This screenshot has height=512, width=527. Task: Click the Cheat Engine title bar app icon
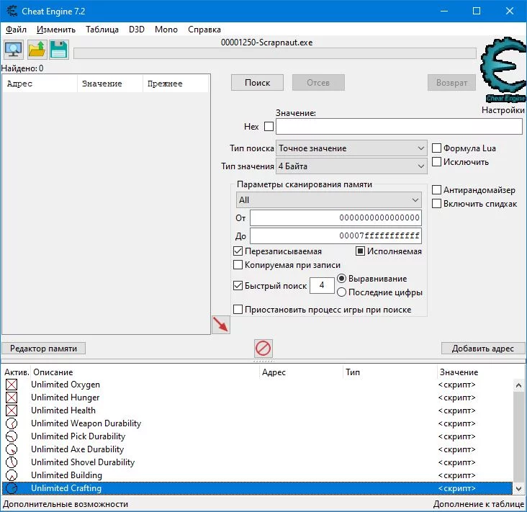pos(12,11)
